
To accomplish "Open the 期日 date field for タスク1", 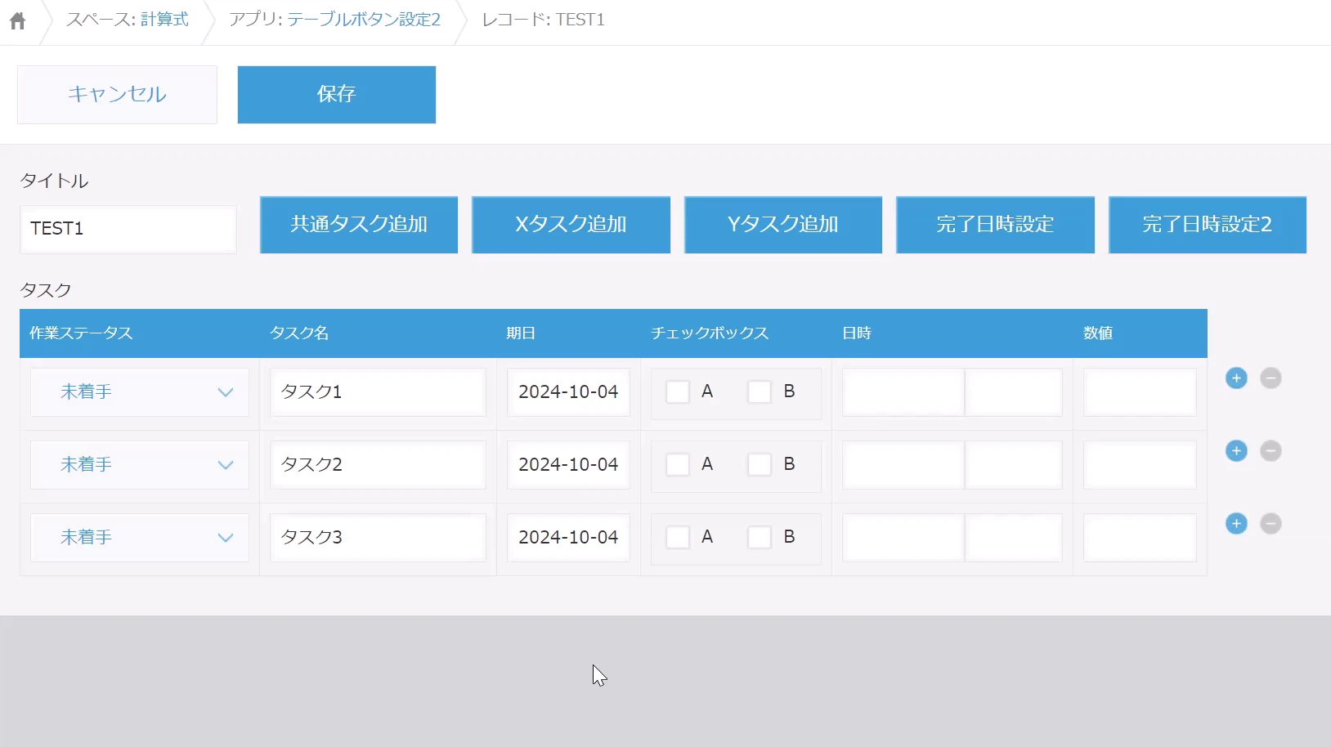I will point(568,392).
